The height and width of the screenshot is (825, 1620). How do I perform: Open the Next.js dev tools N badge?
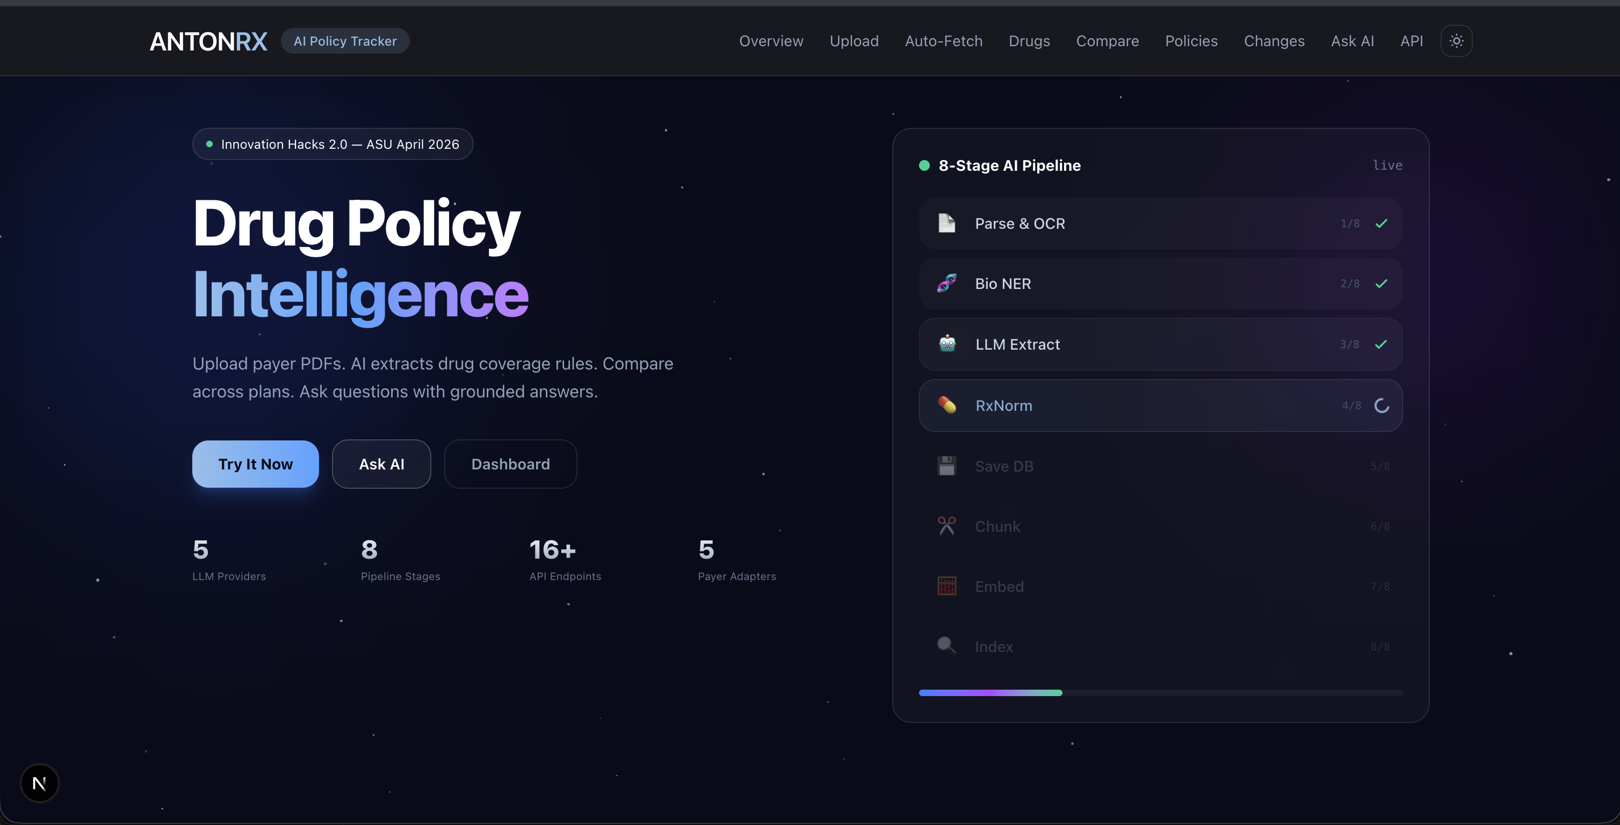[40, 783]
